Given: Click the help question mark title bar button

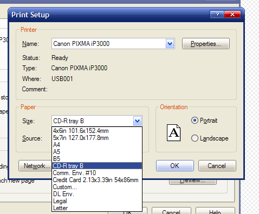Looking at the screenshot, I should click(x=217, y=15).
